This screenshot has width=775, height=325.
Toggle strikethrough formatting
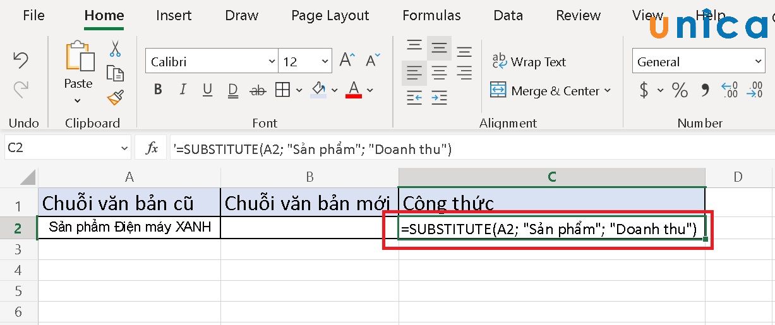click(258, 91)
